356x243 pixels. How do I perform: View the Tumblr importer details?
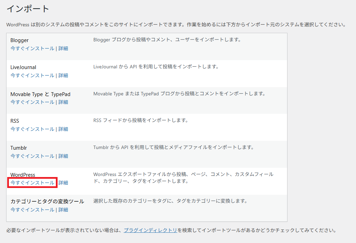click(x=63, y=156)
